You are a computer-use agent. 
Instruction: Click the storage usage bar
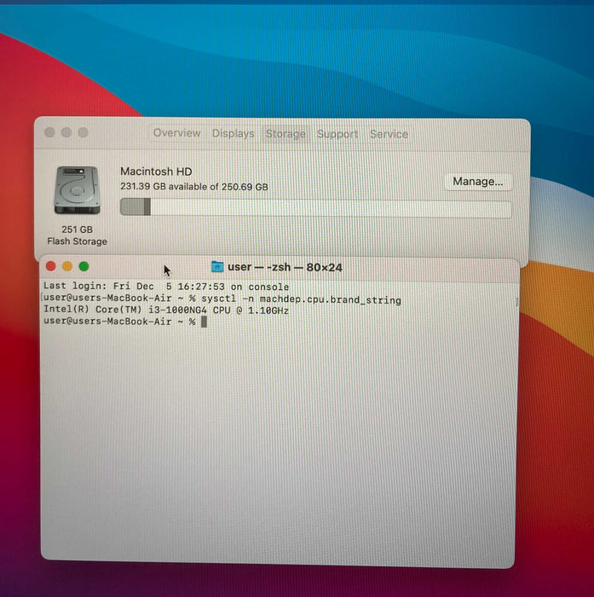tap(315, 208)
